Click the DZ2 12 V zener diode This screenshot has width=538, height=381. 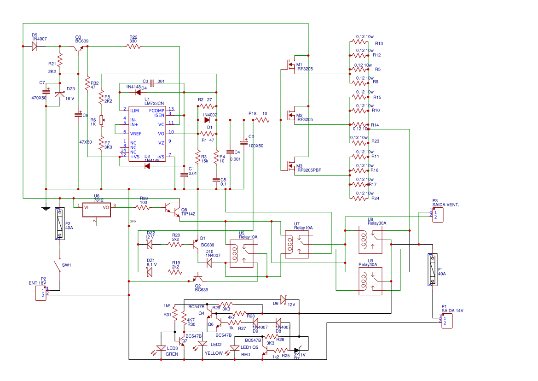pyautogui.click(x=150, y=245)
